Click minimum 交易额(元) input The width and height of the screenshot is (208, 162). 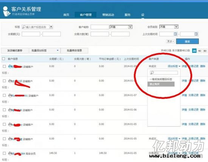(31, 34)
